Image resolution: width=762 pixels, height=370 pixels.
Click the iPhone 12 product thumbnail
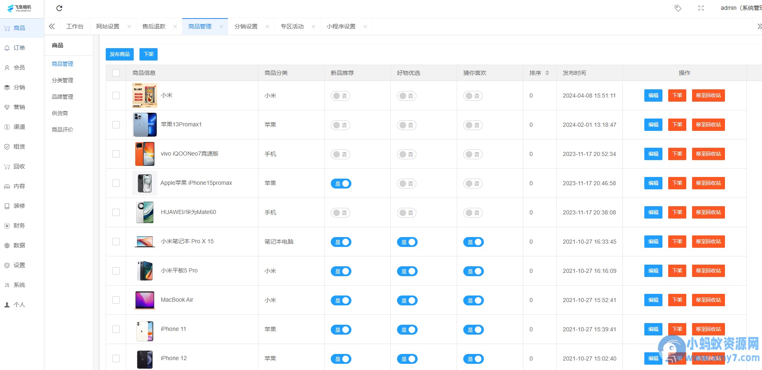click(x=145, y=358)
